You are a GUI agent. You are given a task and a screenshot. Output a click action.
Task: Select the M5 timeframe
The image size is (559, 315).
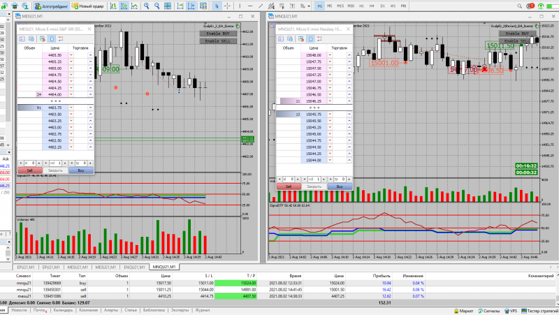(330, 6)
